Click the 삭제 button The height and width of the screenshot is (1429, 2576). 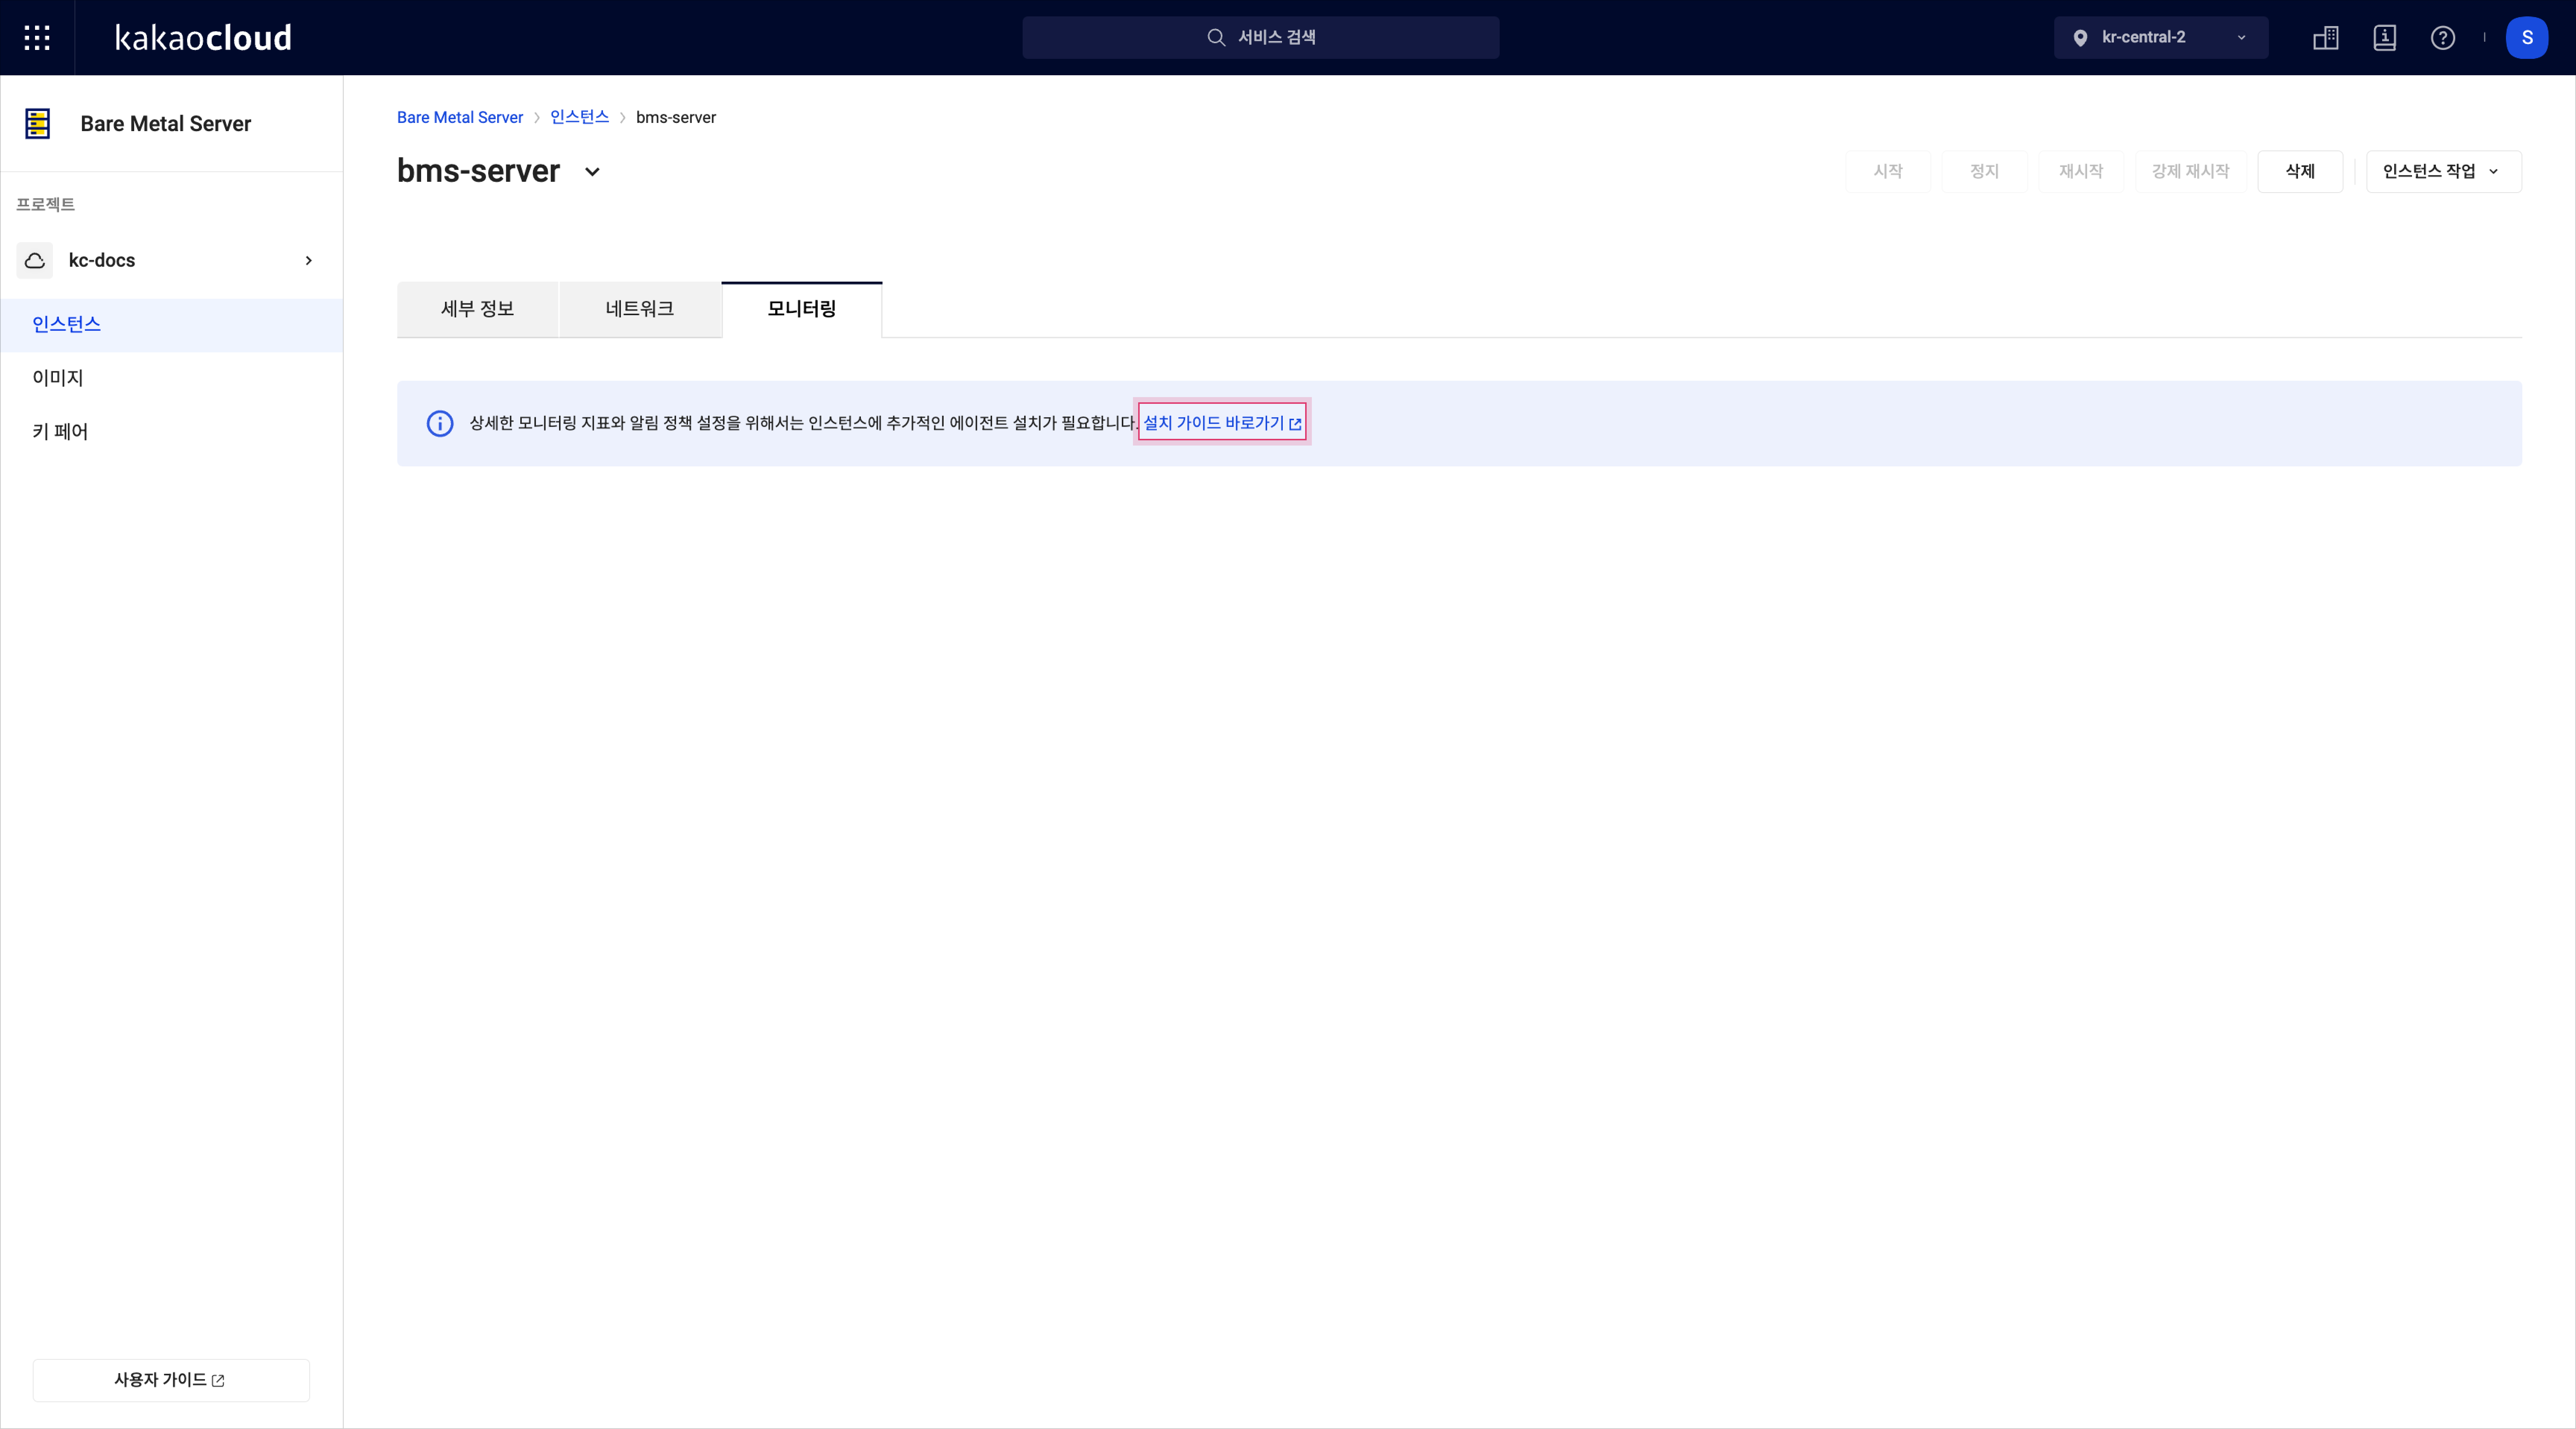pos(2300,171)
